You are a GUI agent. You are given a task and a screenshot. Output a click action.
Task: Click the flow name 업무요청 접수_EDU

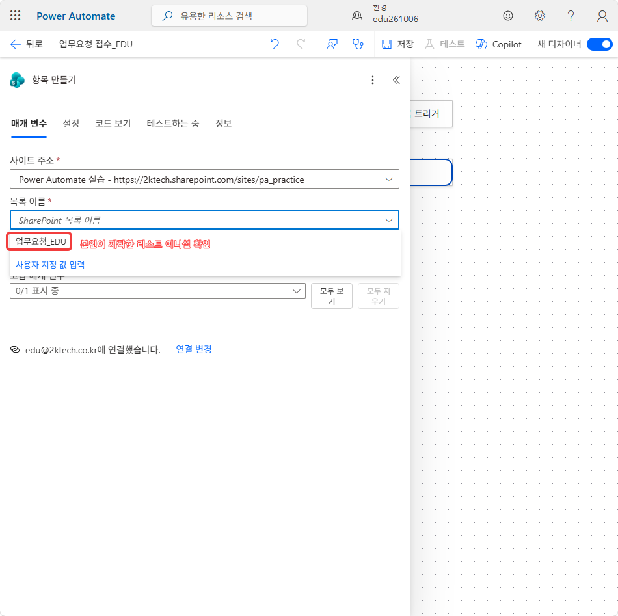pyautogui.click(x=96, y=44)
